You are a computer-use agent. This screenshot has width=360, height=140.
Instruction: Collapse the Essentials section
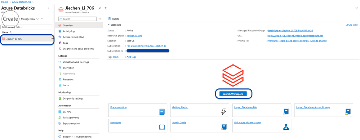coord(114,25)
